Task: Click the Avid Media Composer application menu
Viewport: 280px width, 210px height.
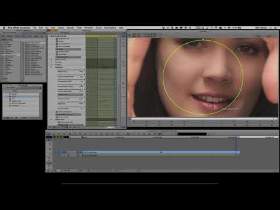Action: click(19, 28)
